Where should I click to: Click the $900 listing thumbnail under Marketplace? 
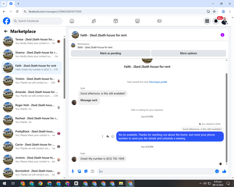click(x=73, y=45)
